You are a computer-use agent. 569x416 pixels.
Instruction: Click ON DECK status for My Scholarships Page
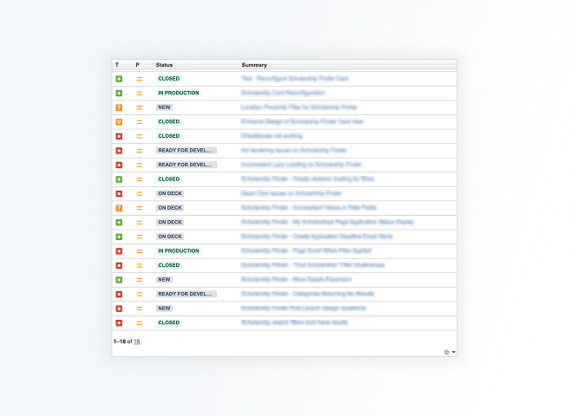[x=170, y=222]
